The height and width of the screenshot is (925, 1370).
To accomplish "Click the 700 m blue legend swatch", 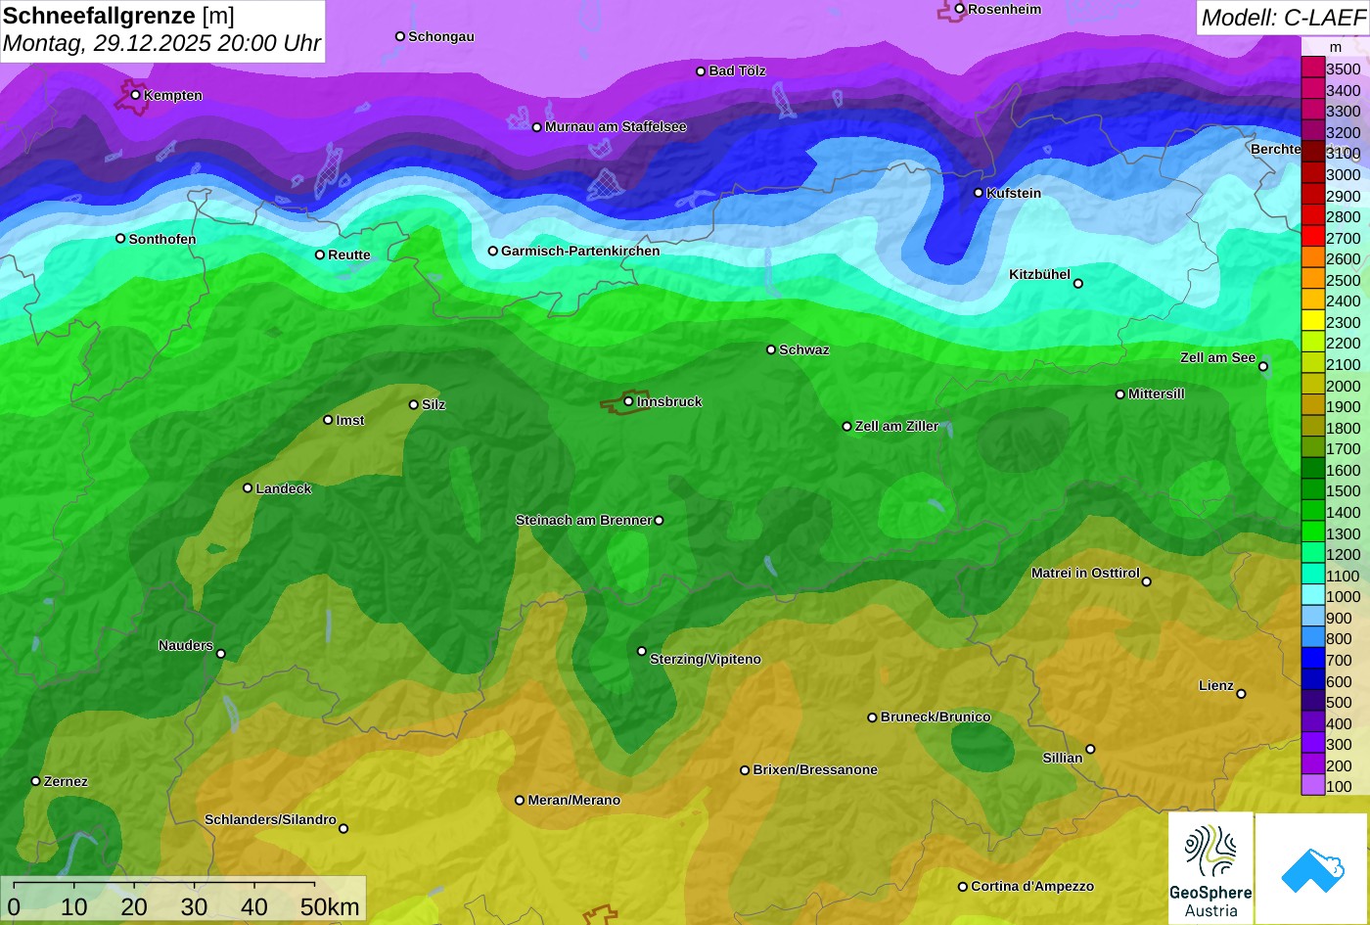I will 1312,660.
